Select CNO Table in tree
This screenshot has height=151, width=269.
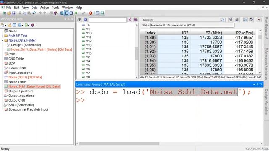tap(16, 59)
